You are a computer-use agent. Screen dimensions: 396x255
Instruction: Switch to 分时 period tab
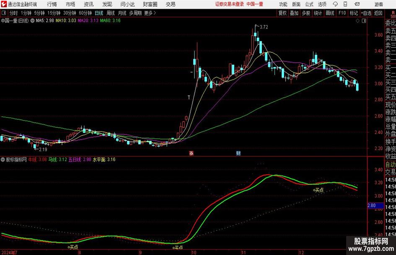point(13,13)
